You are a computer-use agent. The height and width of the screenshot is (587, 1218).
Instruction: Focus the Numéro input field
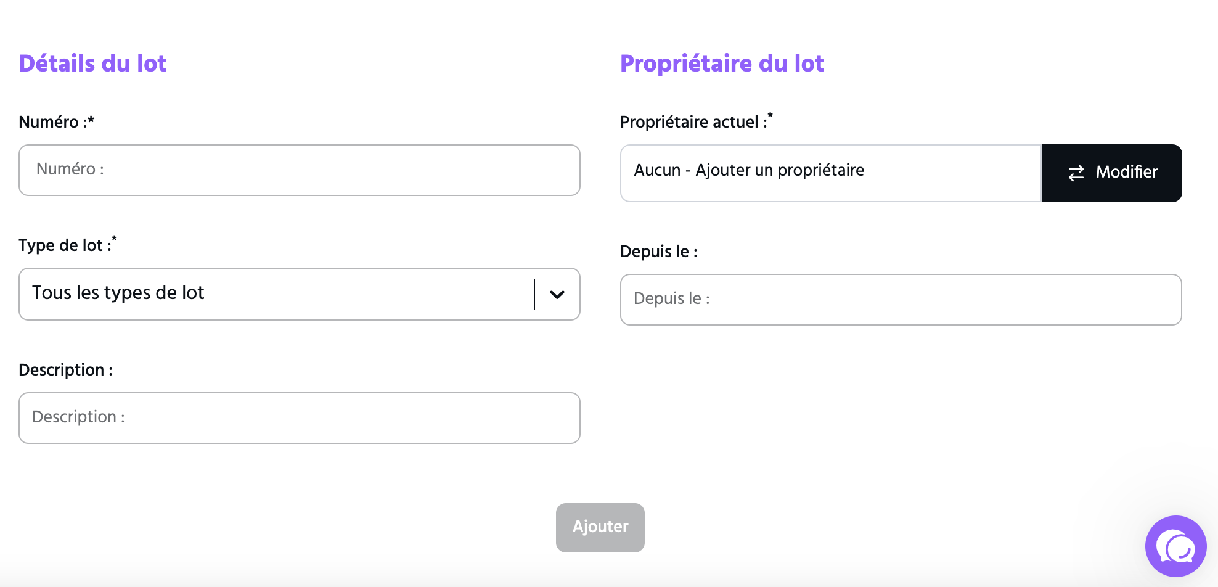tap(300, 170)
